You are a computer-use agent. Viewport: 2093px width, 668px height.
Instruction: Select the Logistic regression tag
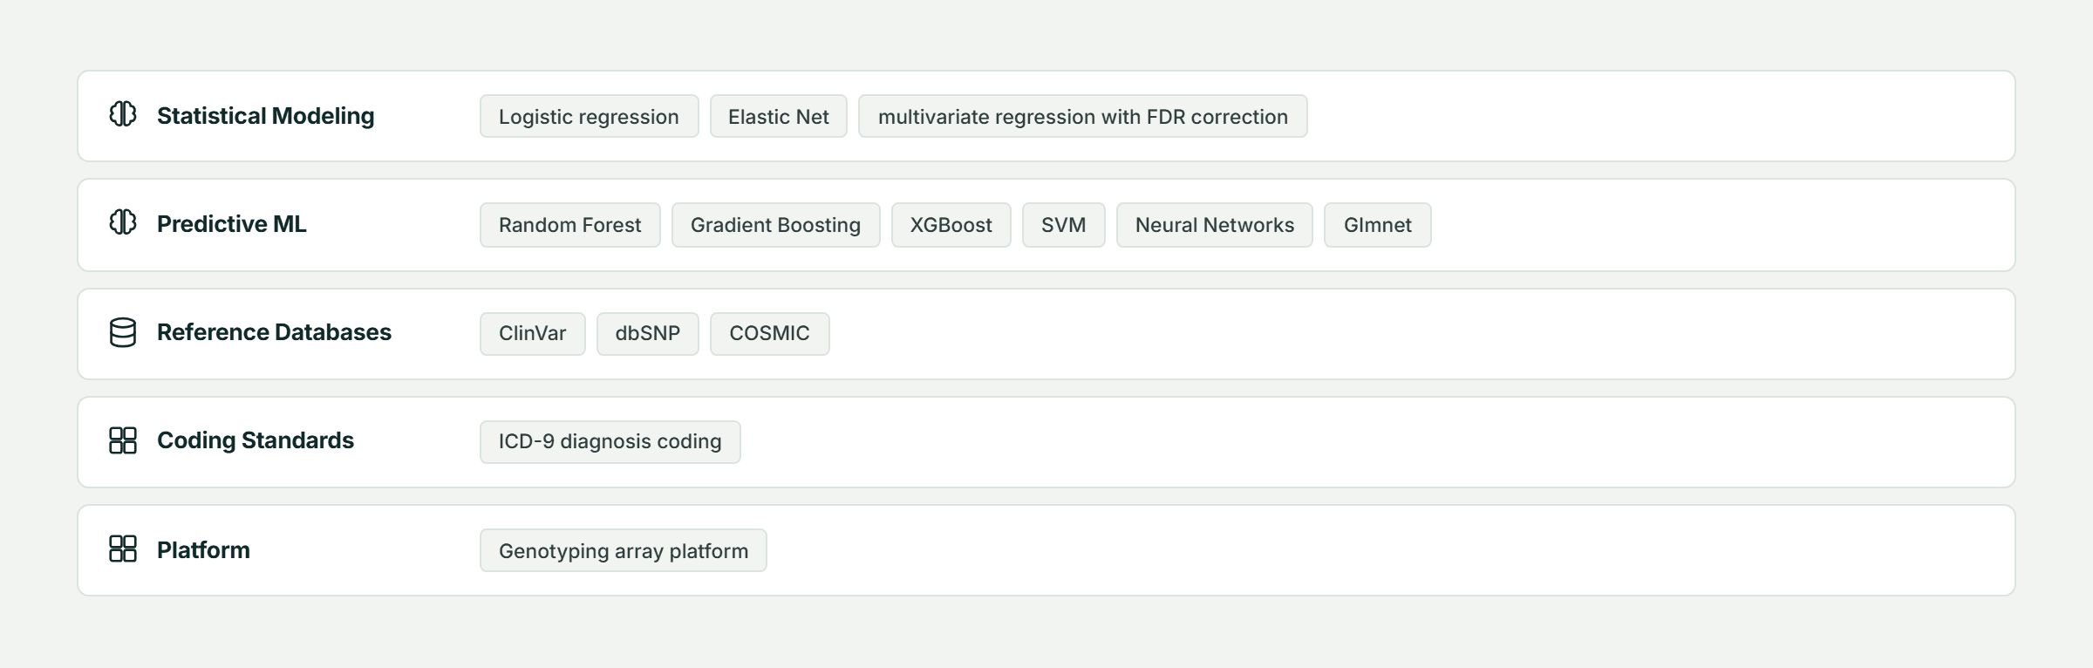[x=589, y=116]
